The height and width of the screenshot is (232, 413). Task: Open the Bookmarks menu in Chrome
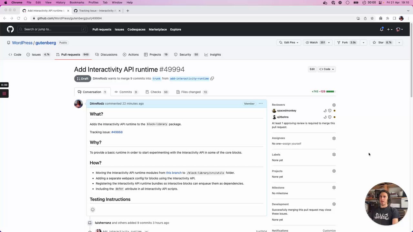click(77, 3)
